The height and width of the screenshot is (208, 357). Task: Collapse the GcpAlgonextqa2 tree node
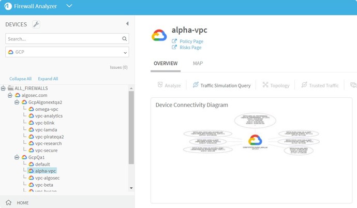coord(17,102)
